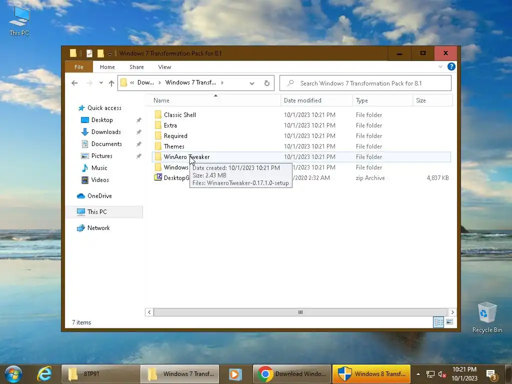512x384 pixels.
Task: Open the Start menu orb
Action: pyautogui.click(x=13, y=374)
